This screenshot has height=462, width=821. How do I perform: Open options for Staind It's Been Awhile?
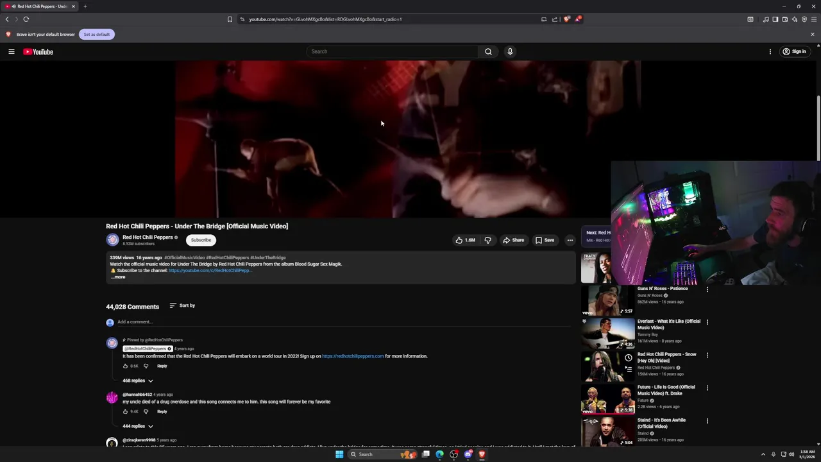(x=707, y=421)
